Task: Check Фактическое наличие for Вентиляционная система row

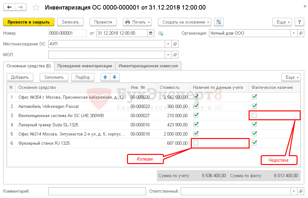Action: [x=254, y=115]
